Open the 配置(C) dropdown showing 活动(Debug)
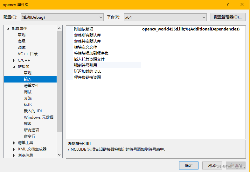 pyautogui.click(x=62, y=17)
